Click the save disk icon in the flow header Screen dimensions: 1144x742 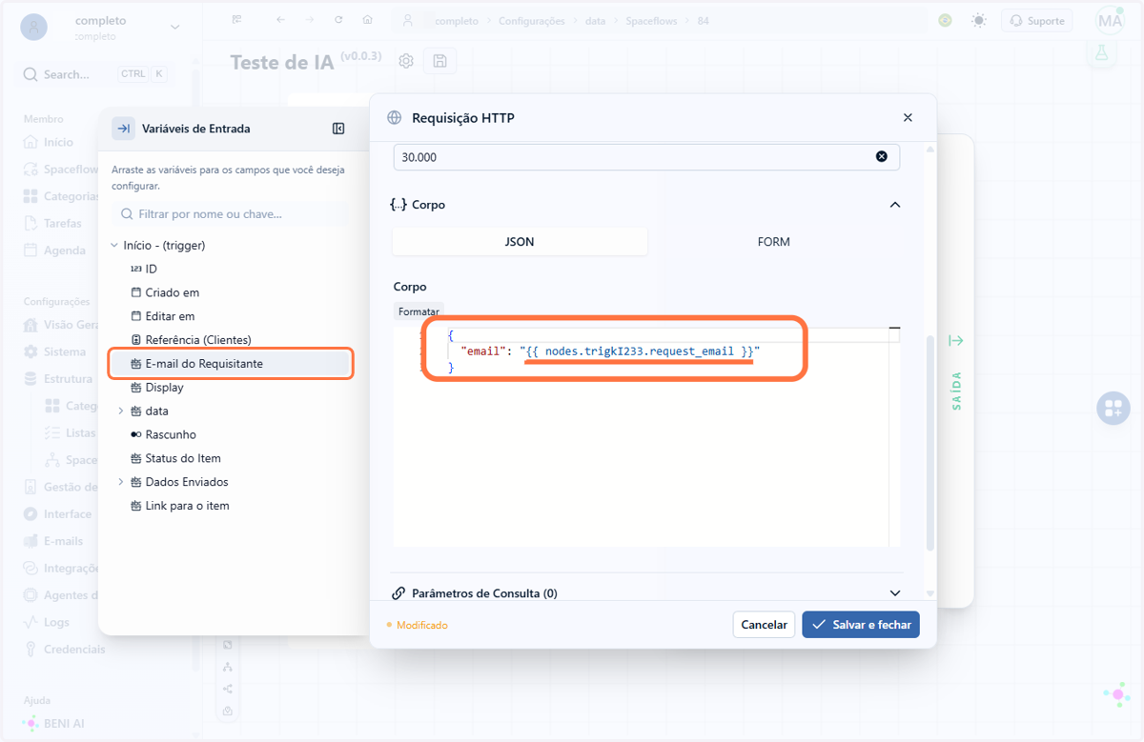click(439, 61)
